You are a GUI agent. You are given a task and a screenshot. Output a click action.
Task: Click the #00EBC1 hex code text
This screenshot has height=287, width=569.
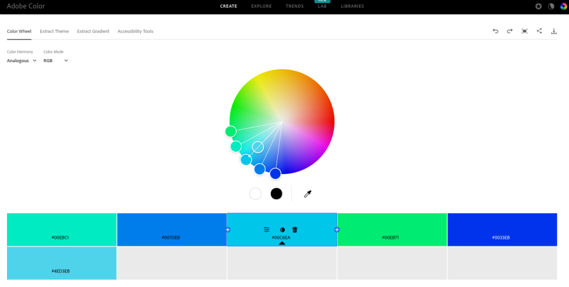[60, 237]
